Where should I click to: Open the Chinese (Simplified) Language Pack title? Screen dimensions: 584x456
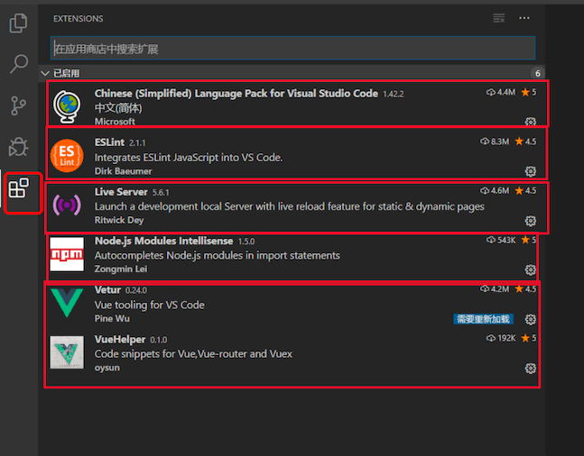pyautogui.click(x=236, y=94)
